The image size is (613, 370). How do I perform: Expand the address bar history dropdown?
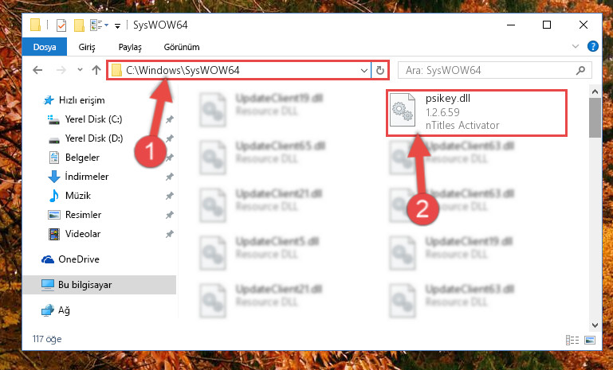tap(364, 71)
